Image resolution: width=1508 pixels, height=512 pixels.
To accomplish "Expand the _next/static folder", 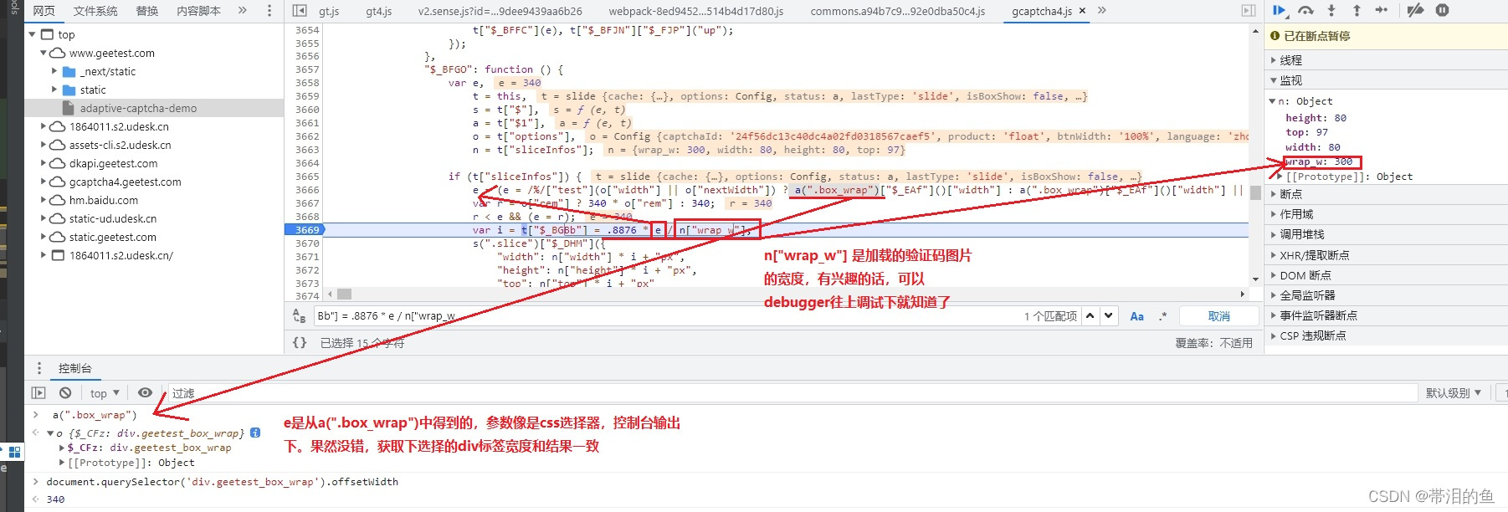I will coord(55,71).
